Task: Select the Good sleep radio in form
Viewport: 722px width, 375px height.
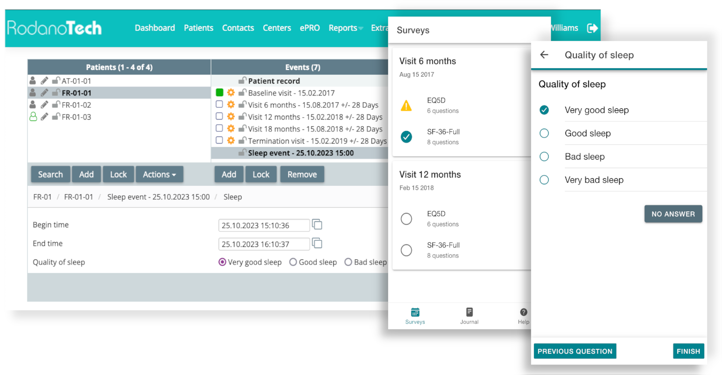Action: point(293,262)
